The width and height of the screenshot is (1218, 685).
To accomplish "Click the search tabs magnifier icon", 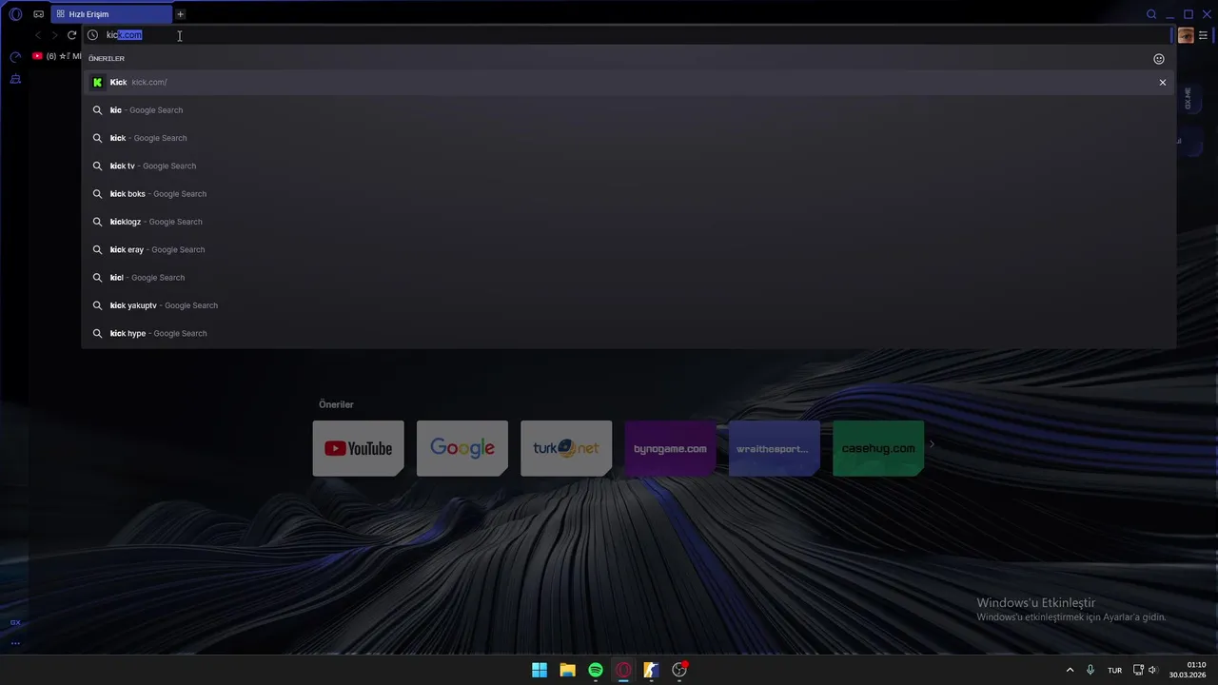I will pos(1151,14).
